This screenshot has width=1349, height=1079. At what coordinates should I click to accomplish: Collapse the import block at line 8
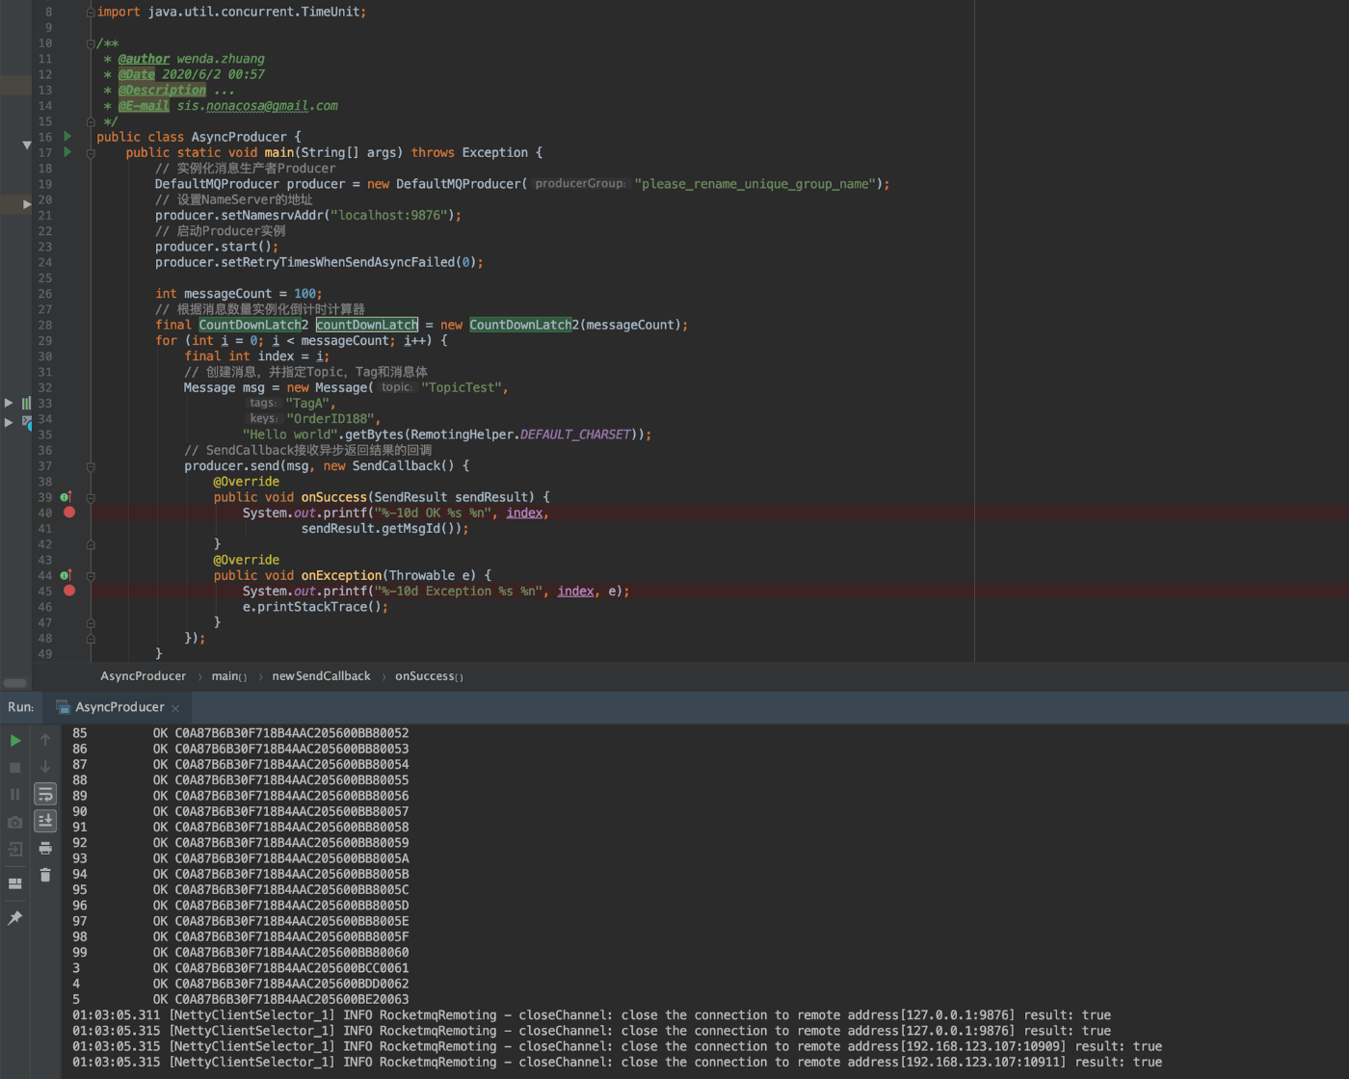click(x=91, y=12)
